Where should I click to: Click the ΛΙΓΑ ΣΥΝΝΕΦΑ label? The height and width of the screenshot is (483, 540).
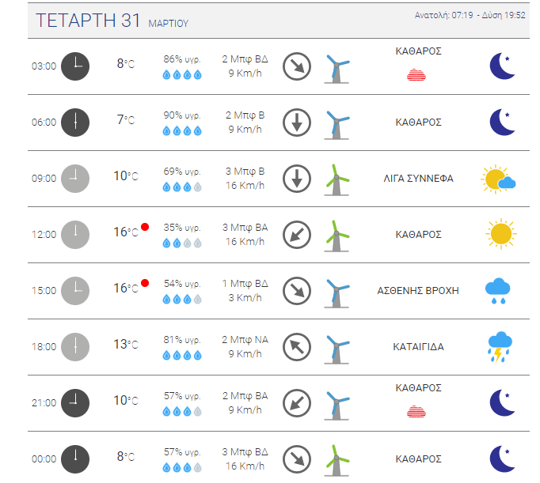tap(418, 179)
